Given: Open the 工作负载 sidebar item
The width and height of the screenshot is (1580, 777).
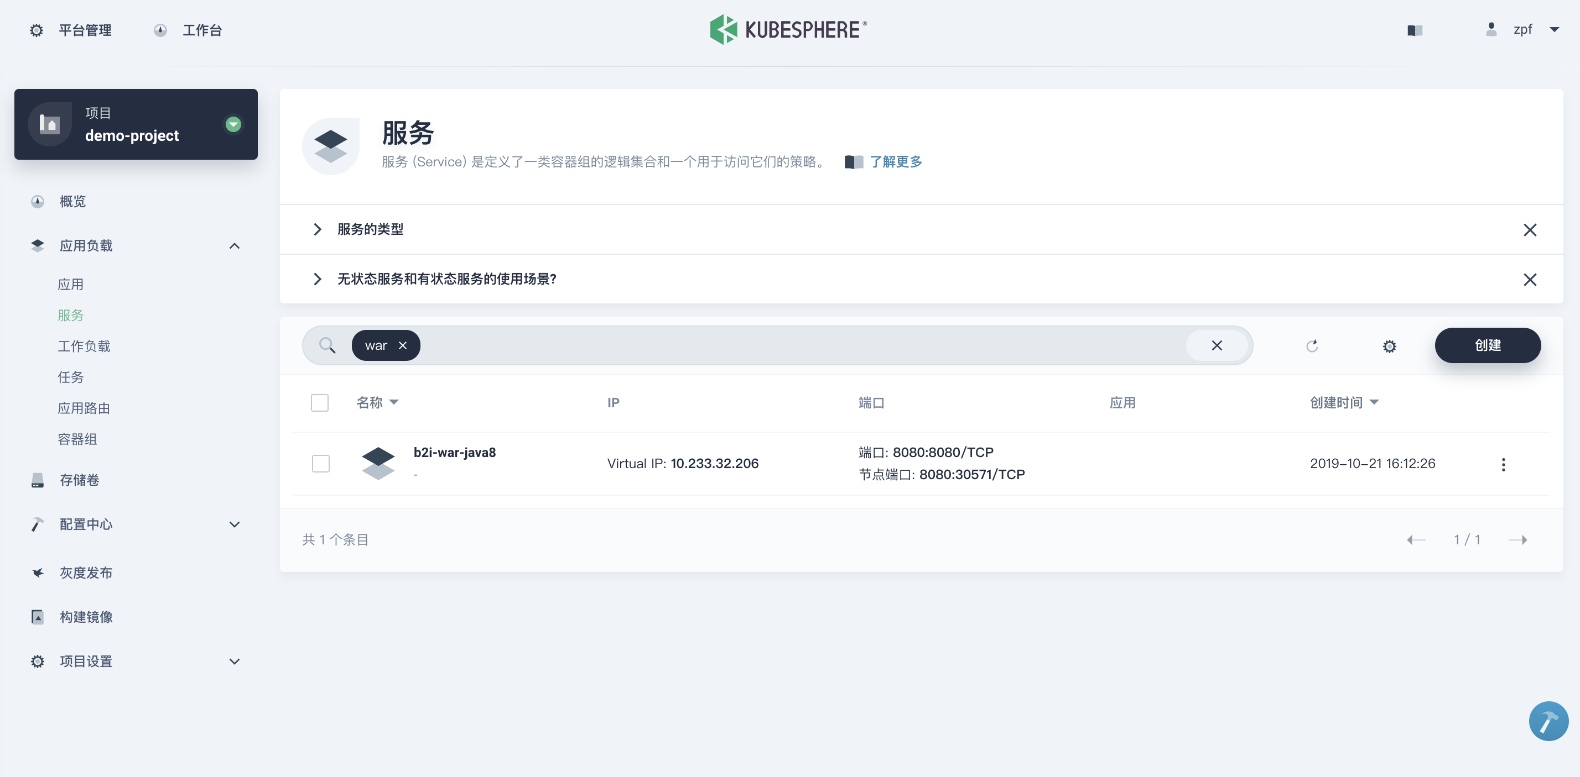Looking at the screenshot, I should tap(84, 346).
